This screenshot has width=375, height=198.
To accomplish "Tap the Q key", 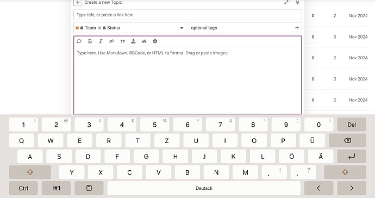I will (22, 140).
